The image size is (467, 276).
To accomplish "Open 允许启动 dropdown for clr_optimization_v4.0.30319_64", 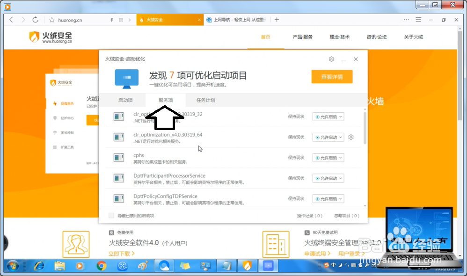I will [x=328, y=137].
